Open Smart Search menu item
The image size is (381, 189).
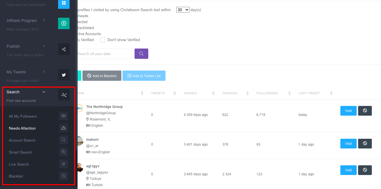[20, 152]
